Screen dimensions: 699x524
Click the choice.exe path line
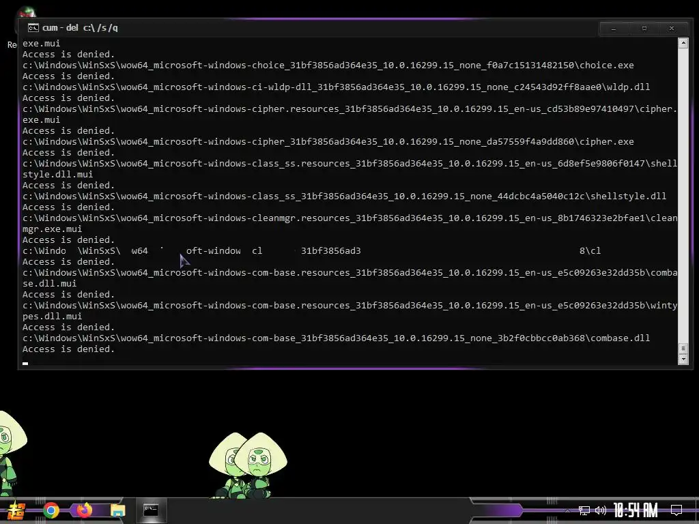(328, 65)
